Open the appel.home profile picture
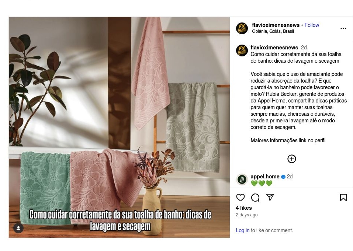The height and width of the screenshot is (251, 353). coord(242,179)
